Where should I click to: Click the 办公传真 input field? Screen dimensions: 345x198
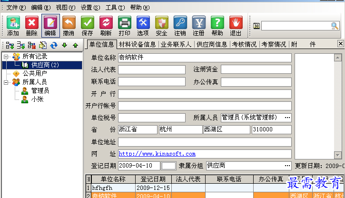pos(256,82)
